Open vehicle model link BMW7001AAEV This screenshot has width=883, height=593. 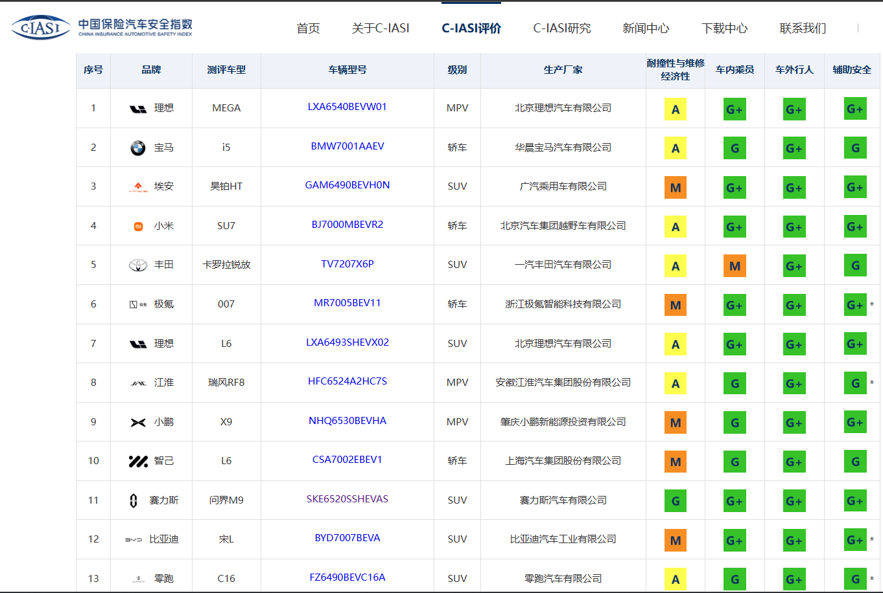click(347, 146)
